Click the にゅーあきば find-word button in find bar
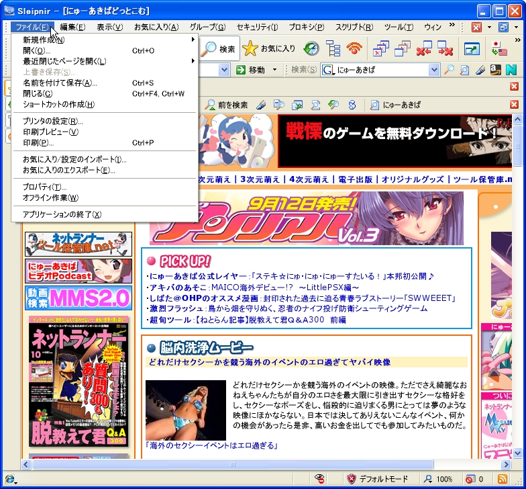 click(394, 105)
